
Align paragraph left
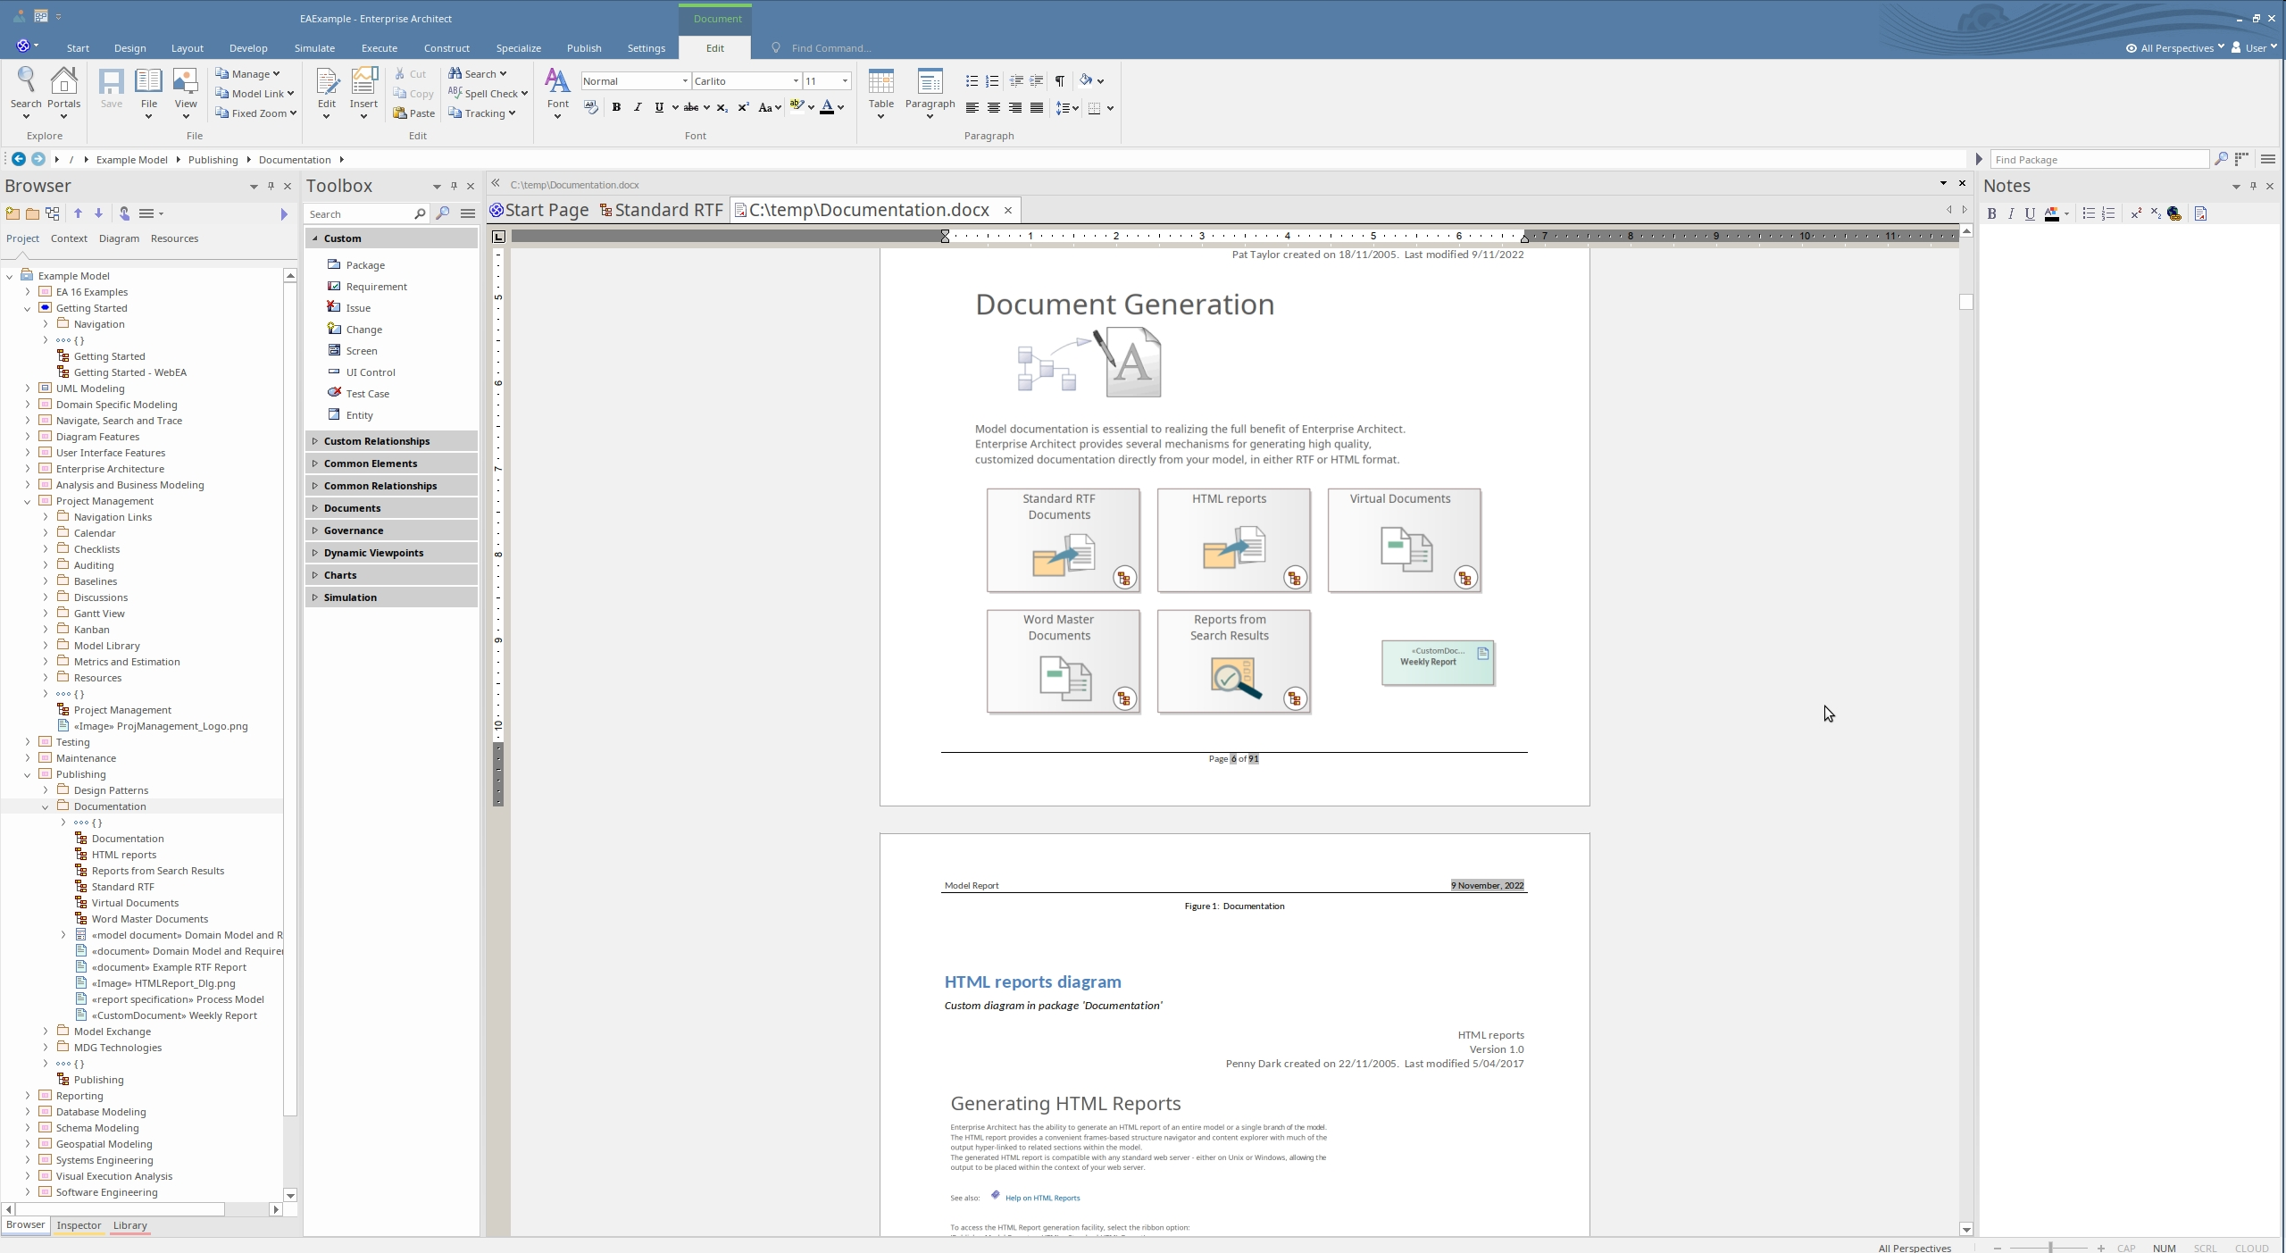coord(972,107)
